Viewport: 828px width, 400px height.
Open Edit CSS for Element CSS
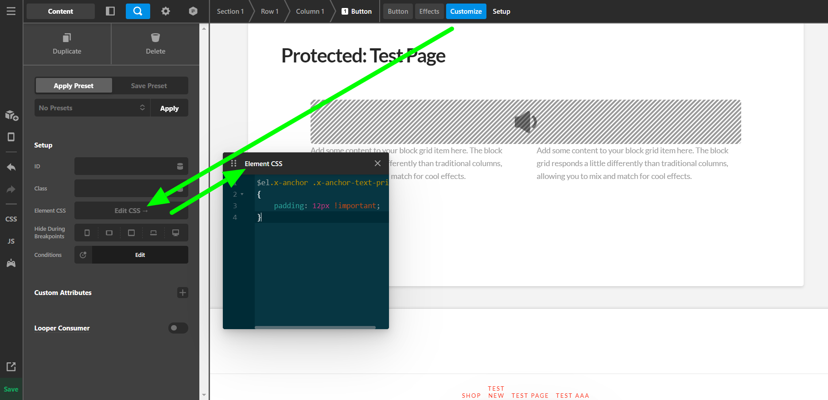(131, 210)
